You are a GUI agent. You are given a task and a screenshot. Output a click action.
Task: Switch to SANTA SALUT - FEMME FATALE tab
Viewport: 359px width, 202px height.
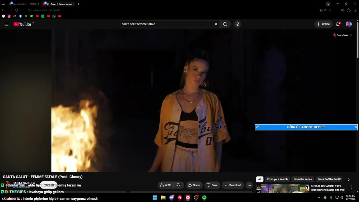25,4
